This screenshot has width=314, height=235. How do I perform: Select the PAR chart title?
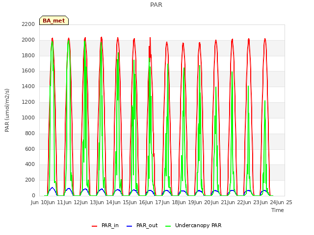tap(156, 5)
